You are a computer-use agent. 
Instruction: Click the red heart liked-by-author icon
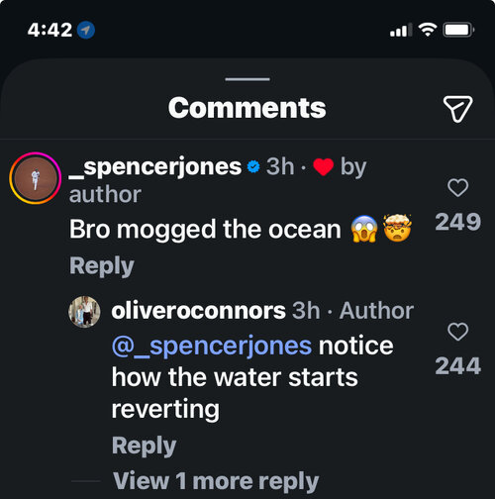(323, 166)
